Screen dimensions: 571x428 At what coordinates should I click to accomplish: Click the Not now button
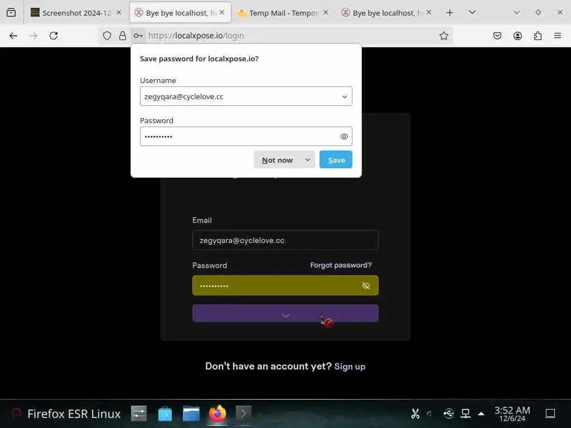point(277,160)
